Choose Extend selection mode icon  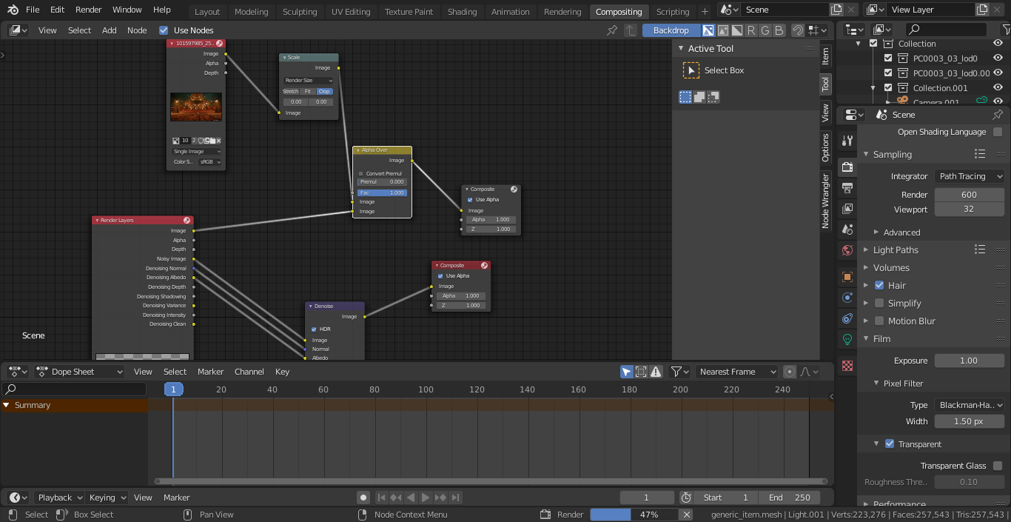(699, 97)
